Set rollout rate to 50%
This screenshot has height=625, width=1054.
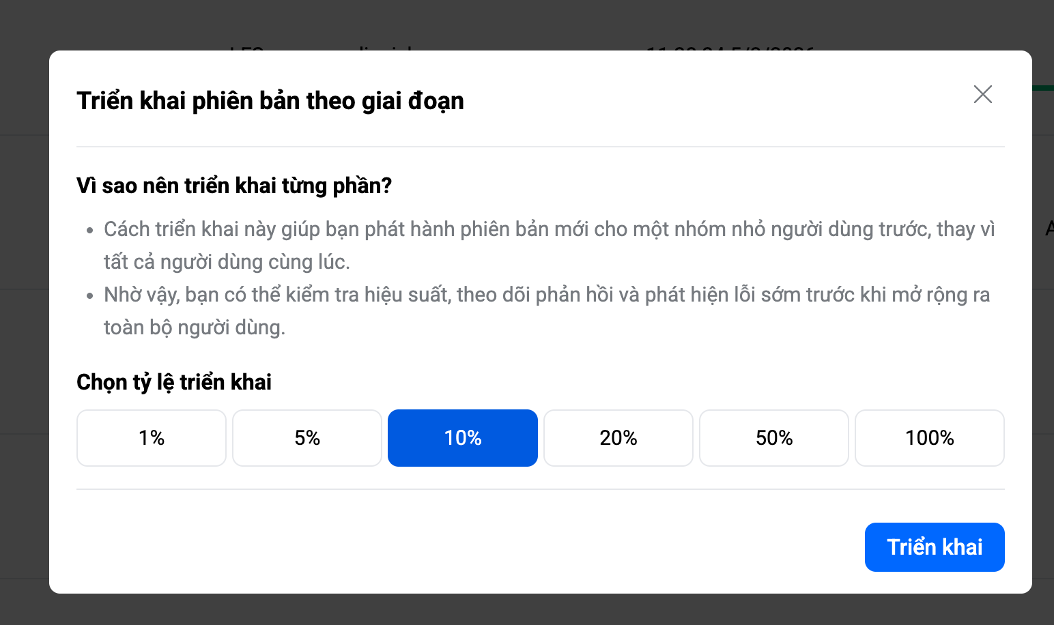click(774, 438)
